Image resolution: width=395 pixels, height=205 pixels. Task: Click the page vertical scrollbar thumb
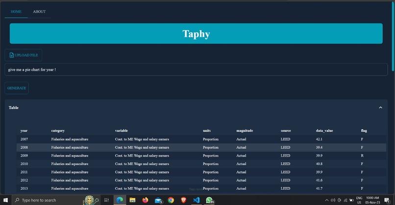[x=393, y=37]
